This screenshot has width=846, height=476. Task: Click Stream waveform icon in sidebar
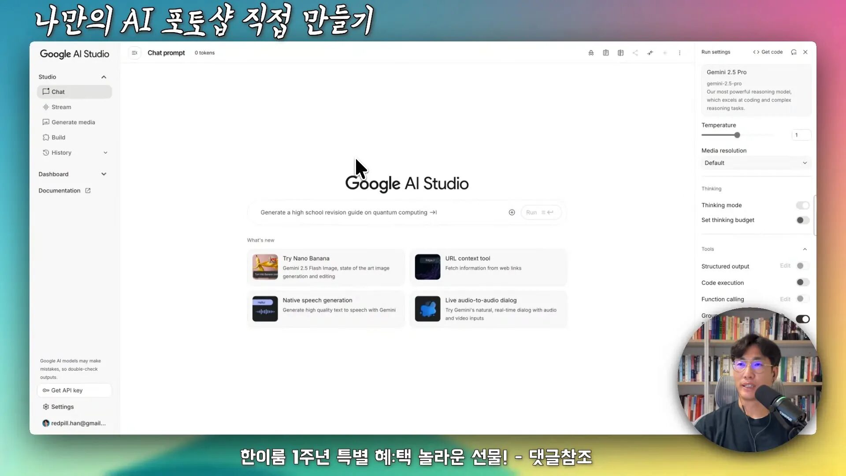coord(46,107)
